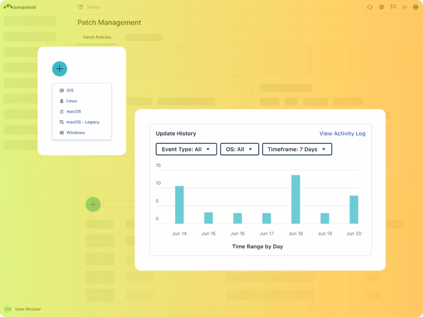This screenshot has width=423, height=317.
Task: Click the Jun 19 axis label
Action: click(x=325, y=233)
